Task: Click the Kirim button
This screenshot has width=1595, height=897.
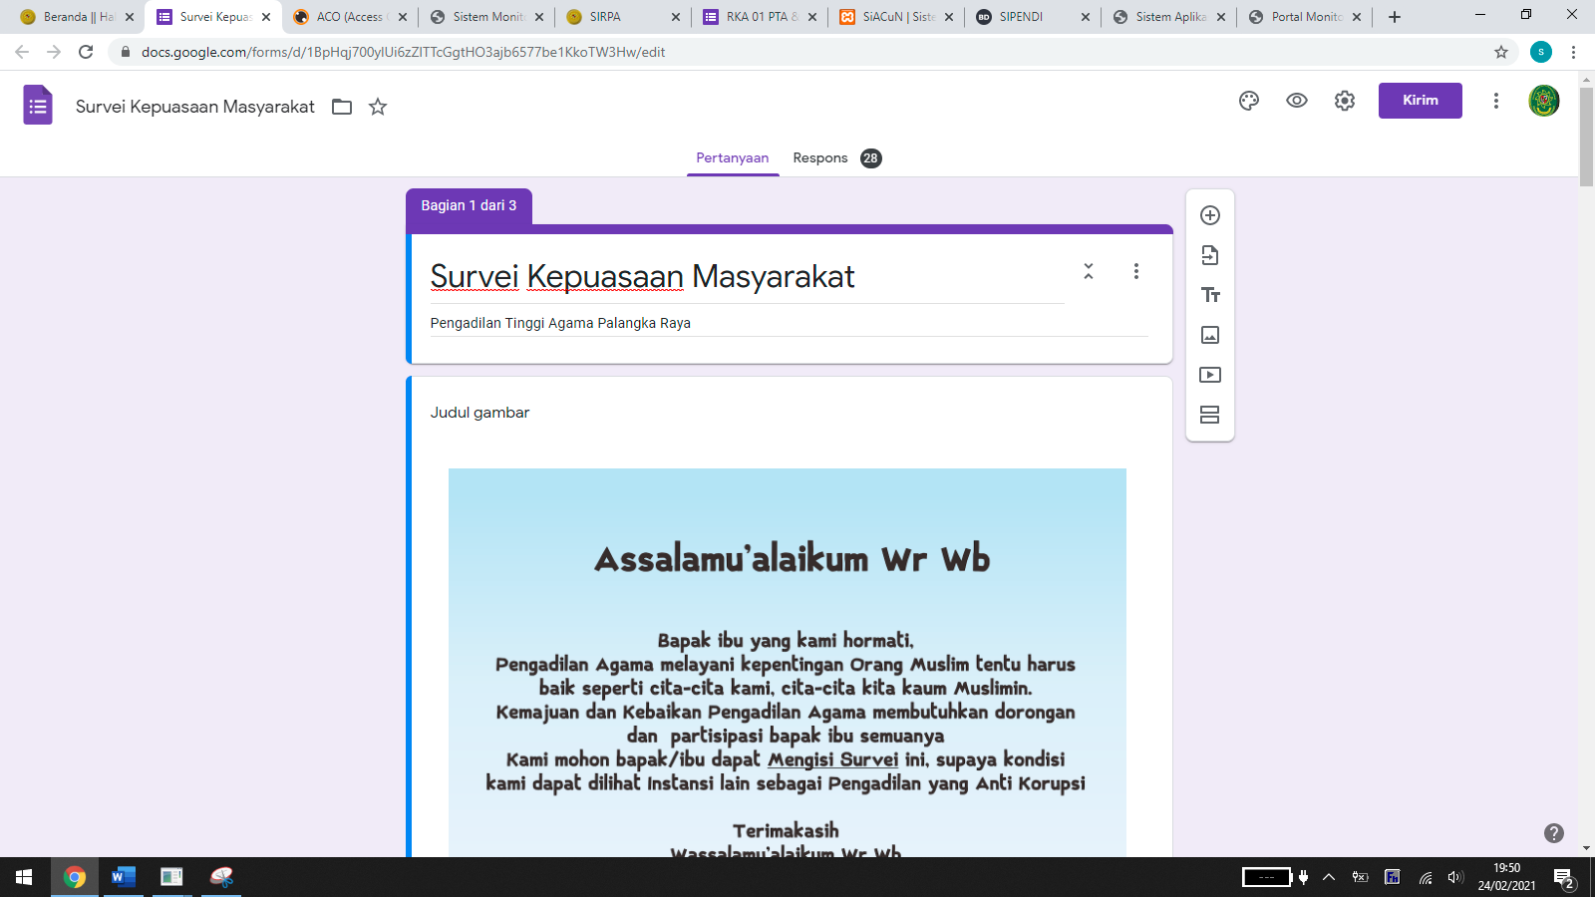Action: point(1420,101)
